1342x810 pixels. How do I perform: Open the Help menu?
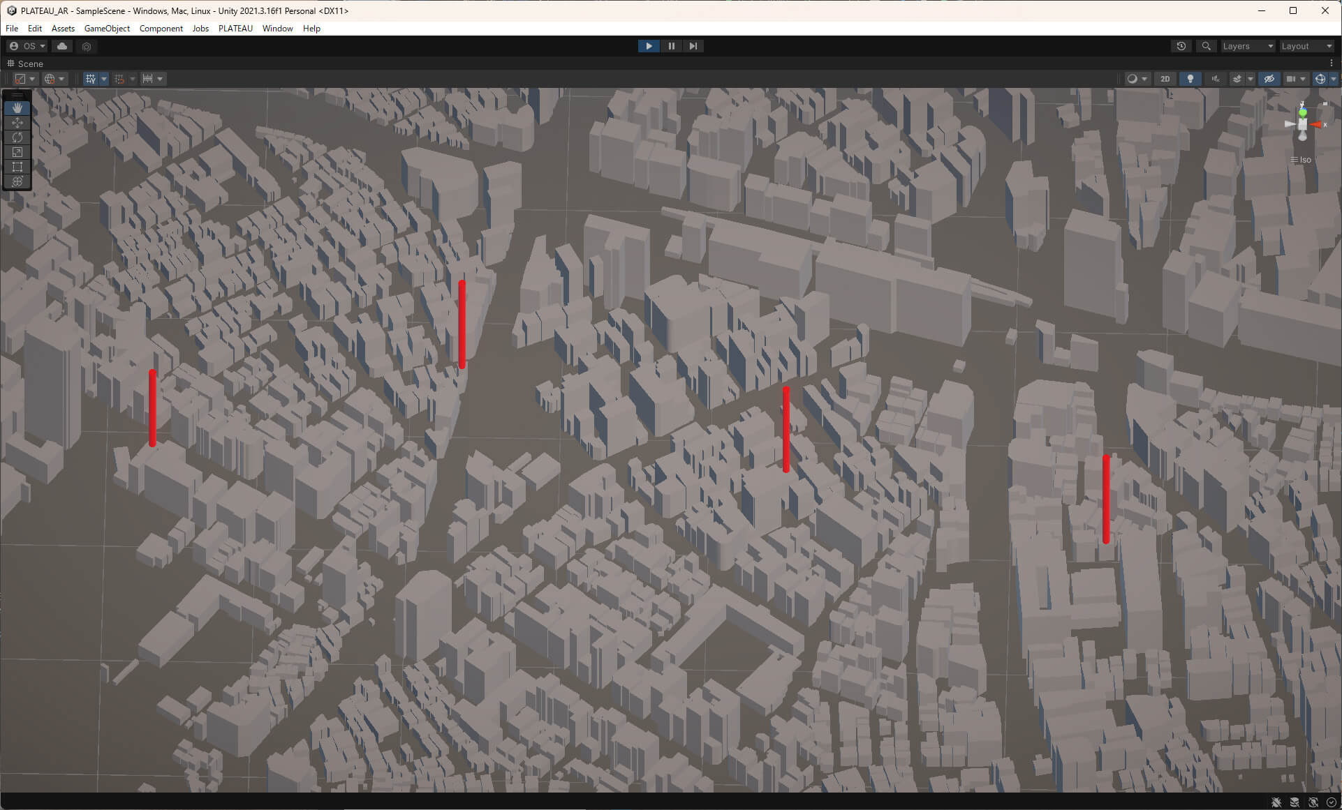pos(311,29)
